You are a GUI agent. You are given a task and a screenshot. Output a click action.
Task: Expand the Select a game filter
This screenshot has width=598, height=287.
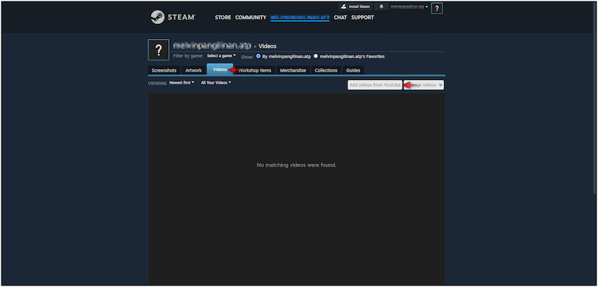click(221, 55)
